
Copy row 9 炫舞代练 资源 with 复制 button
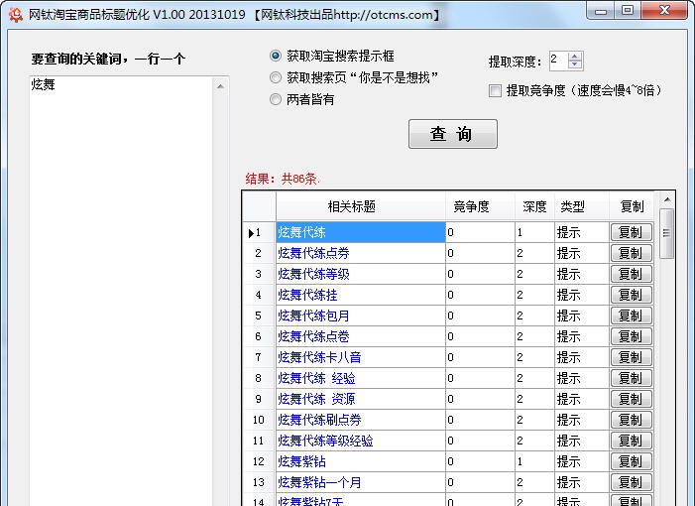(x=632, y=399)
